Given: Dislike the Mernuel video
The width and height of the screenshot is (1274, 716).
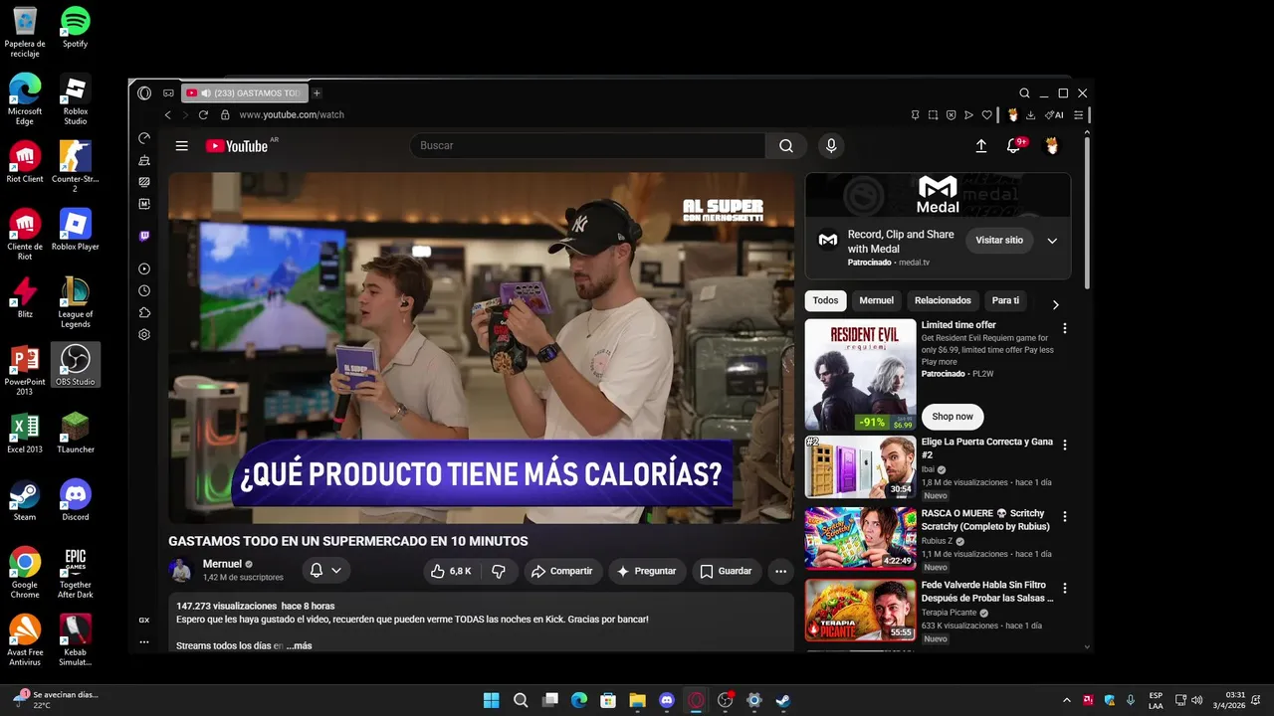Looking at the screenshot, I should pyautogui.click(x=500, y=572).
